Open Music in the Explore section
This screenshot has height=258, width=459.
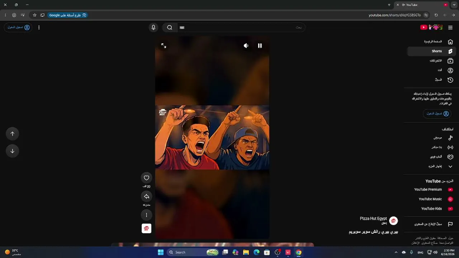pos(432,138)
